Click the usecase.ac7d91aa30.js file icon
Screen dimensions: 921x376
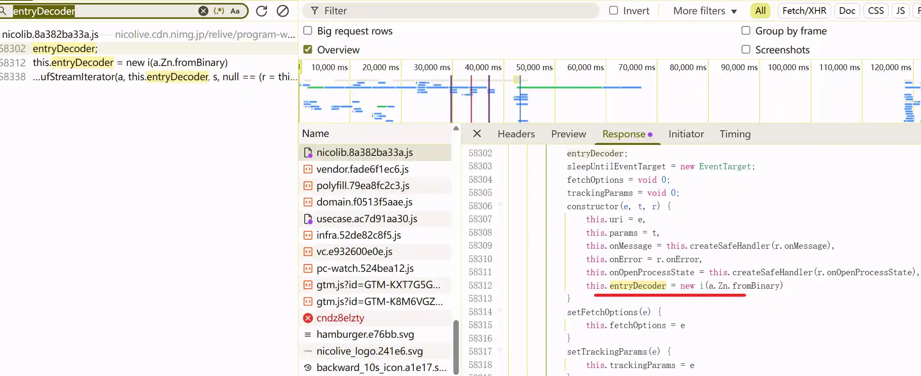click(308, 219)
